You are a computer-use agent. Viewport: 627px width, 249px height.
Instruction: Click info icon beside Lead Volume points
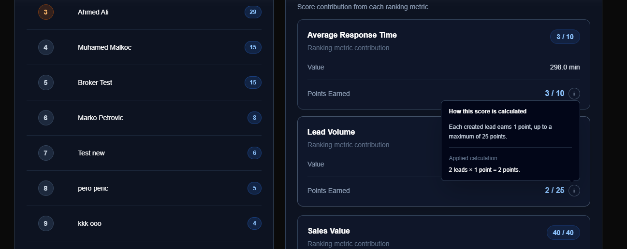(x=574, y=191)
